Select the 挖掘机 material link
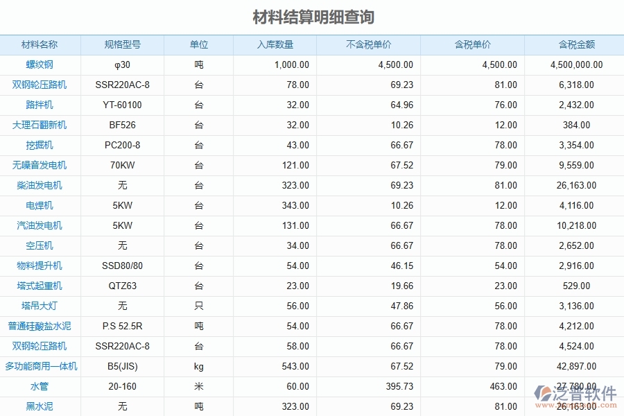 [x=41, y=145]
